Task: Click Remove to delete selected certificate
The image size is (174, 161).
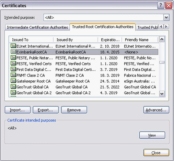Action: coord(74,110)
